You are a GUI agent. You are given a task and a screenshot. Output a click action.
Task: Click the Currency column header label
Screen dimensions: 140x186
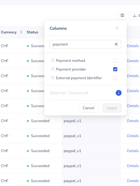tap(9, 32)
